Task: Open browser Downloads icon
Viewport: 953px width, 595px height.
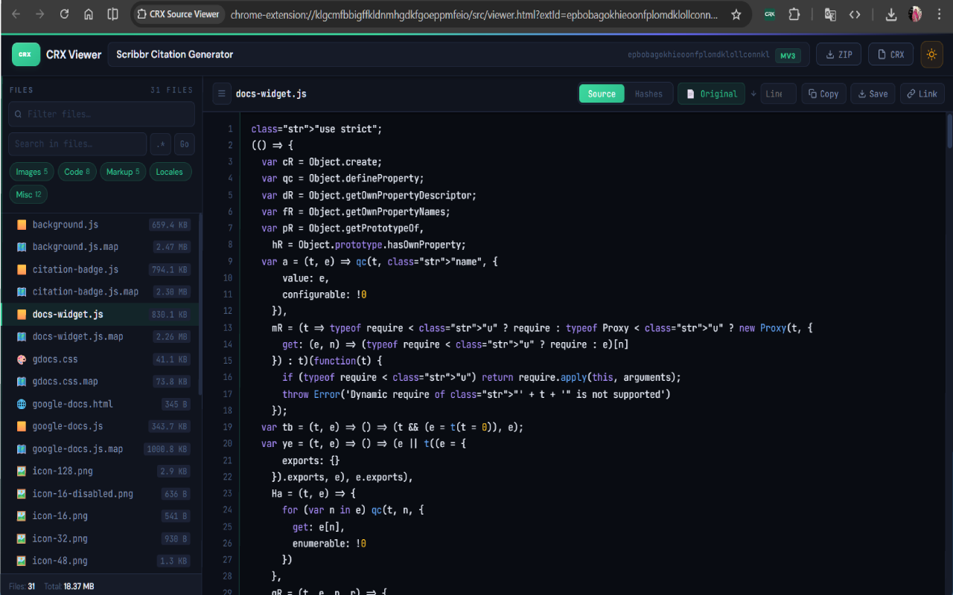Action: 891,14
